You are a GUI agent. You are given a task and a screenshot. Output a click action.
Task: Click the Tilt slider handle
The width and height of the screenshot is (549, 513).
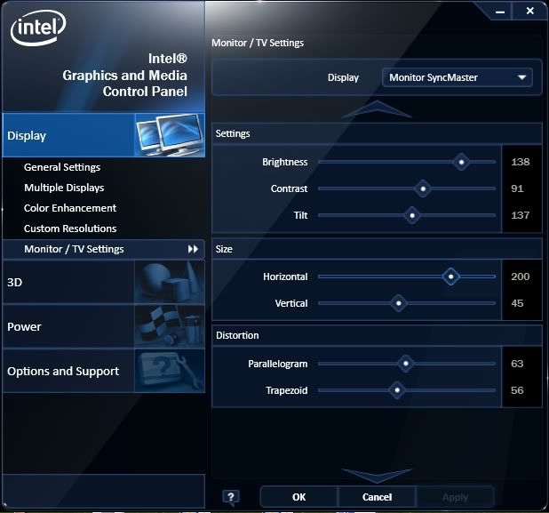(412, 215)
